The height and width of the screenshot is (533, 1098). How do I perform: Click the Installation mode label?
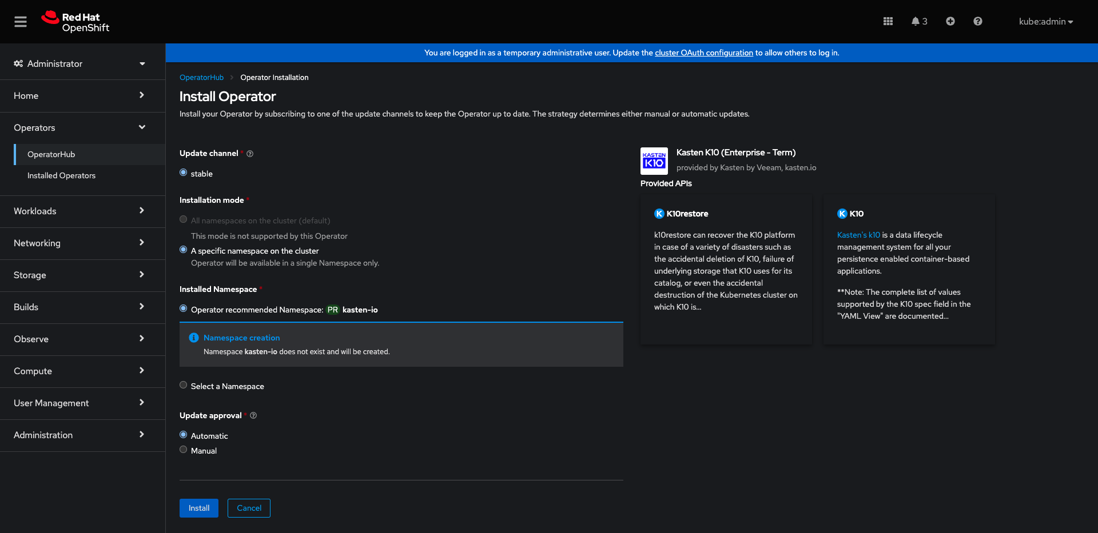coord(212,200)
